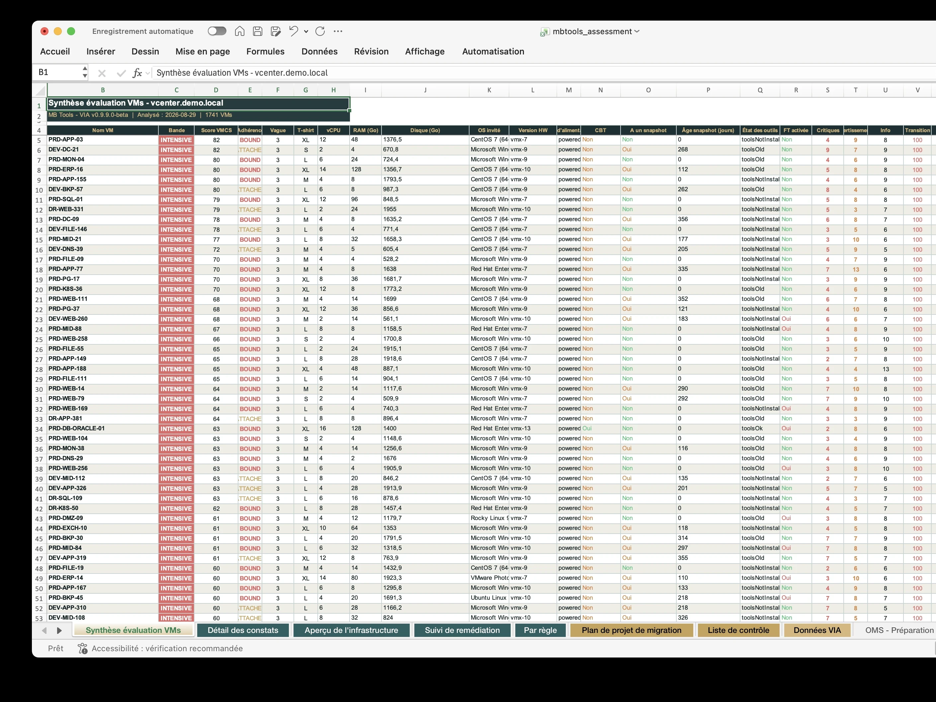
Task: Select Rocky Linux cell in PRD-DMZ-09 row
Action: pos(489,518)
